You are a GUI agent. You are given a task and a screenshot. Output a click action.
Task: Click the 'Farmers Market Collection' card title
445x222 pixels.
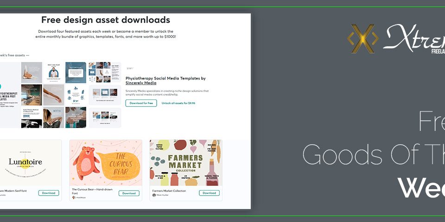(x=169, y=191)
